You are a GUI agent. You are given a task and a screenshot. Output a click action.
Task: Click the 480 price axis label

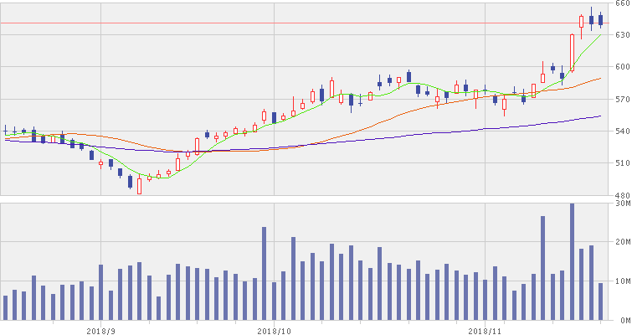click(x=621, y=195)
